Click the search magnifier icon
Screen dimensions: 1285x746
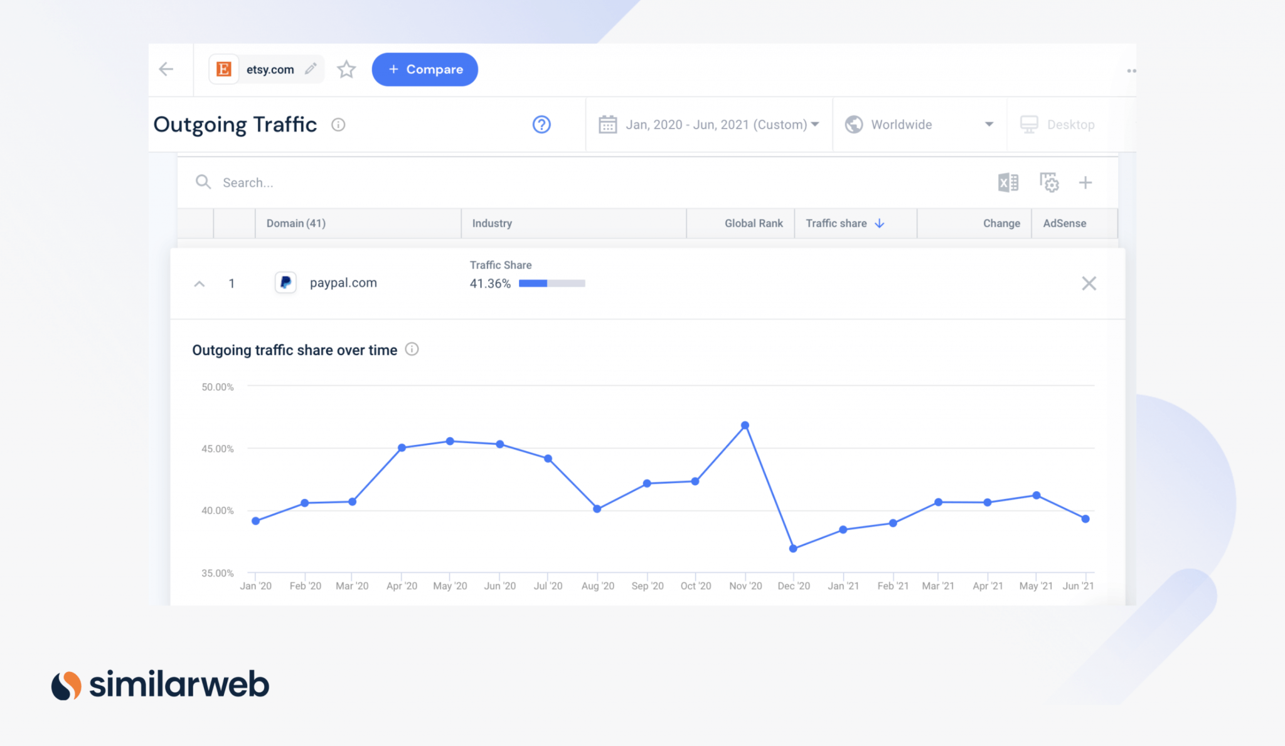pos(203,182)
